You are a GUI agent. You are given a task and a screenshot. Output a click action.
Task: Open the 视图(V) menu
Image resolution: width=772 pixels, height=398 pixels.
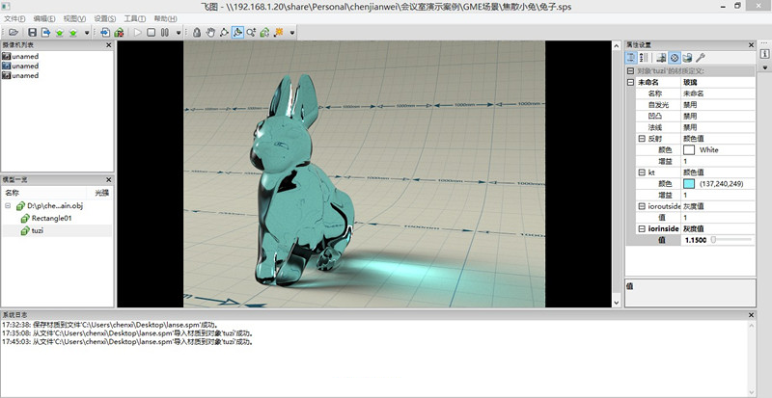coord(74,18)
